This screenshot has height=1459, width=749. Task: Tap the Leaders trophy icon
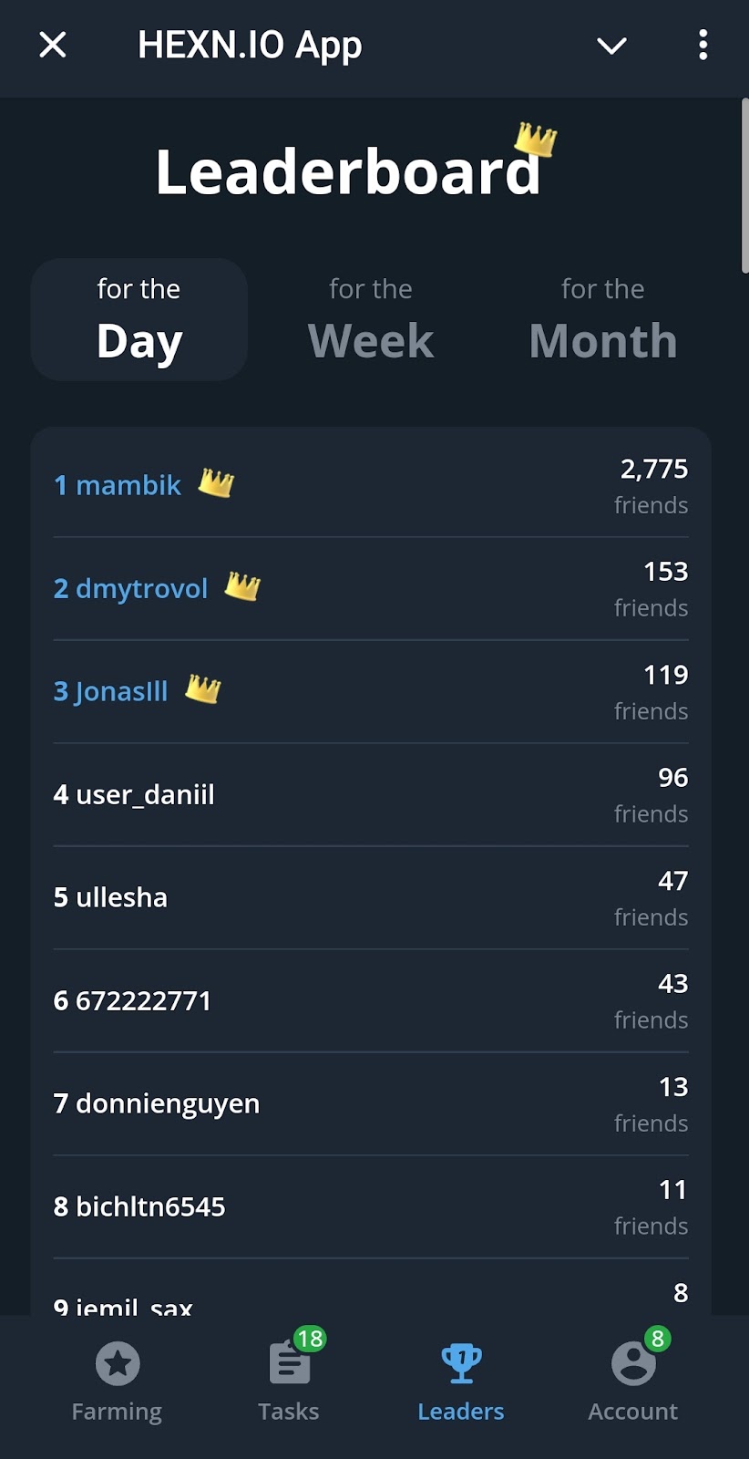(x=461, y=1364)
